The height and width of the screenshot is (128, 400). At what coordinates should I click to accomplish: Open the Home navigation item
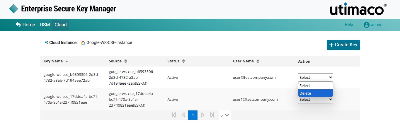(25, 25)
